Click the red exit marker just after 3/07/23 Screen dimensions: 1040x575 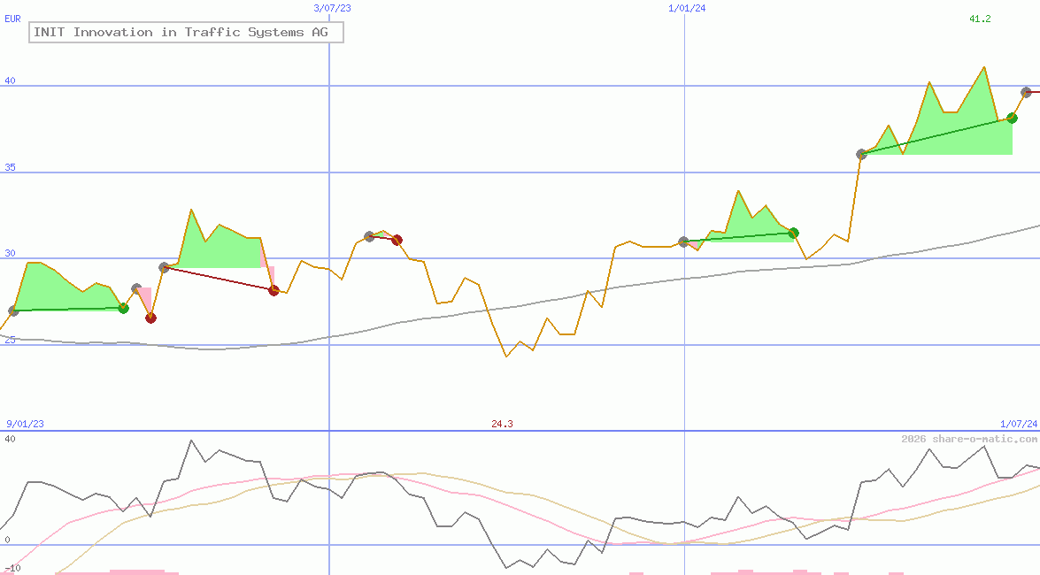point(397,240)
